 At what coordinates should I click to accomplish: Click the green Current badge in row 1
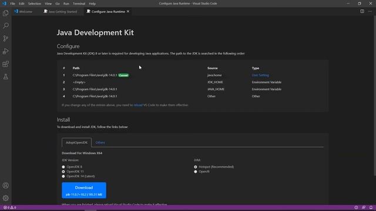click(x=123, y=75)
